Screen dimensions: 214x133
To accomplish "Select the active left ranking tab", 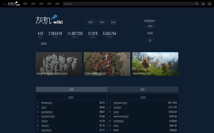I will [x=71, y=89].
